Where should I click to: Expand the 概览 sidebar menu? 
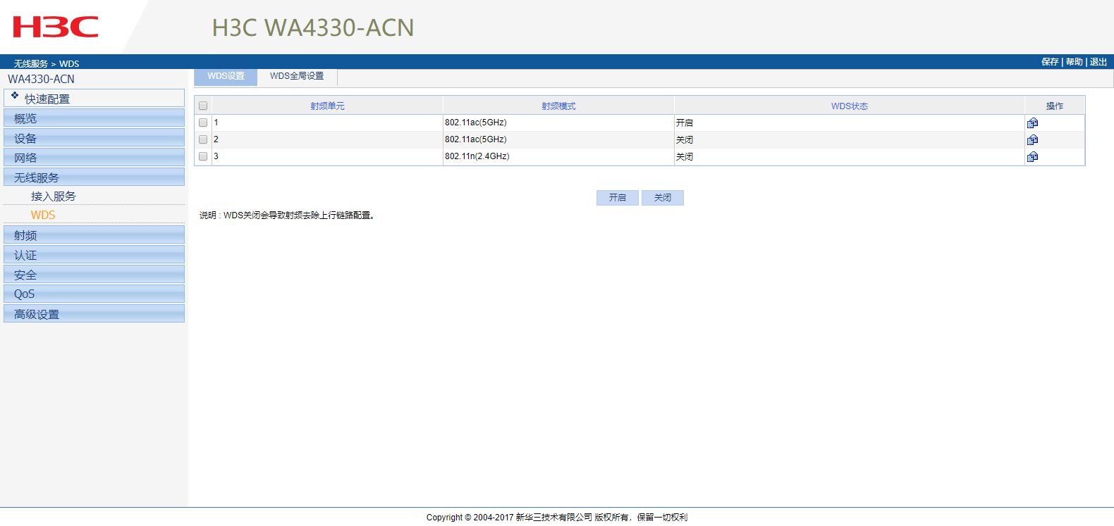tap(94, 118)
